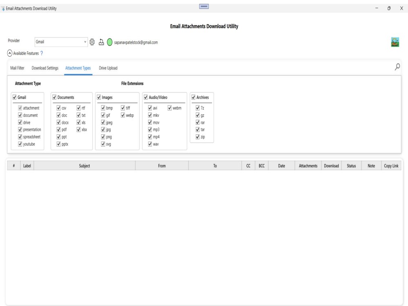Toggle the csv extension checkbox
The height and width of the screenshot is (306, 408).
click(58, 108)
